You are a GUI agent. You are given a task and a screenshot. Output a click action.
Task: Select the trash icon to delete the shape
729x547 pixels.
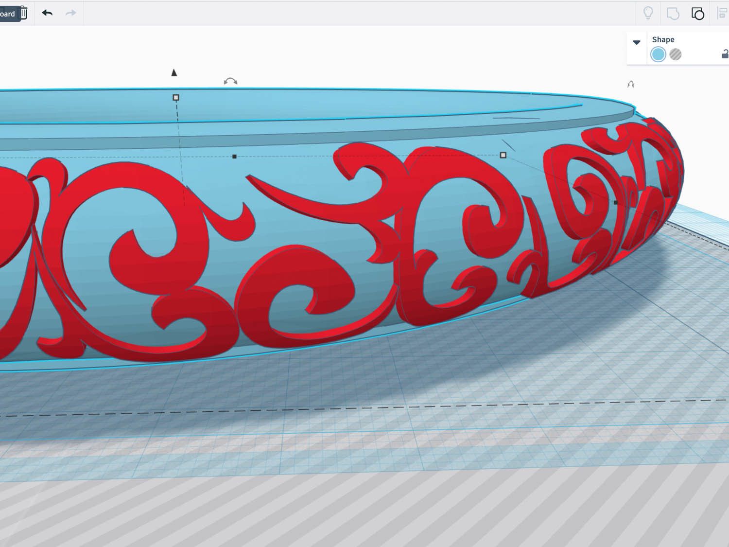(23, 13)
